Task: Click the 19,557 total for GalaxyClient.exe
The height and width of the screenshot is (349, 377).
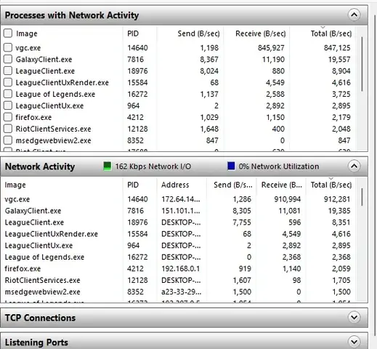Action: (339, 60)
